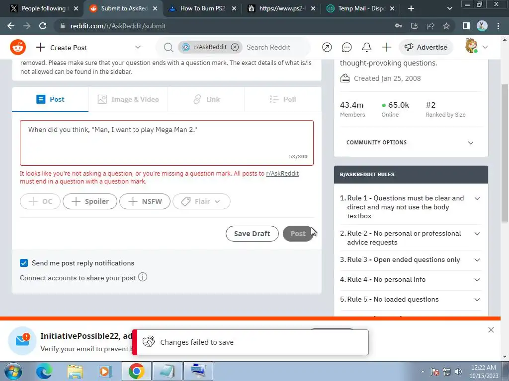The height and width of the screenshot is (381, 509).
Task: Click install app icon in address bar
Action: tap(415, 26)
